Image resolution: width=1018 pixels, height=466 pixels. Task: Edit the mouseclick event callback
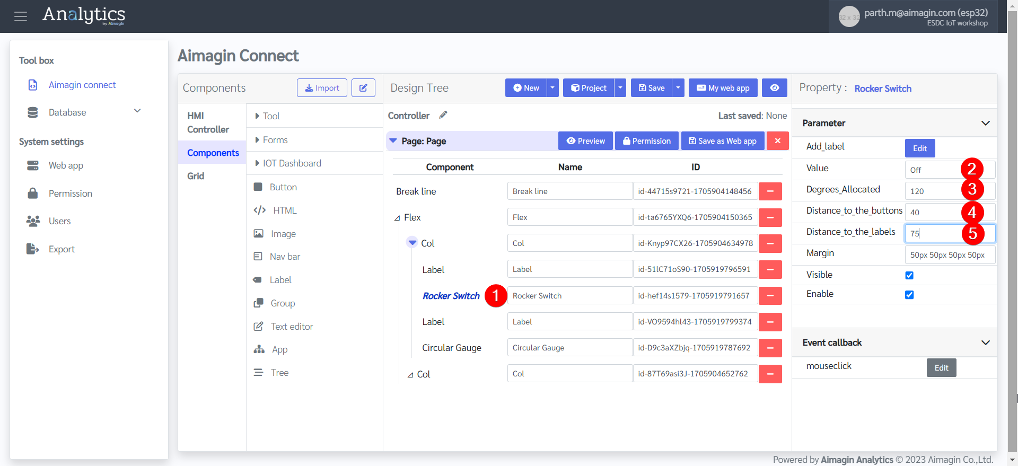tap(941, 368)
